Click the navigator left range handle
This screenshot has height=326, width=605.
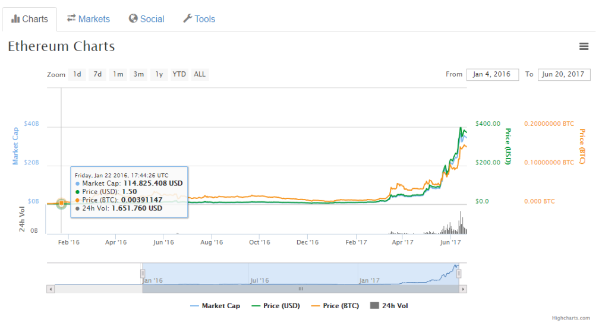click(x=143, y=274)
